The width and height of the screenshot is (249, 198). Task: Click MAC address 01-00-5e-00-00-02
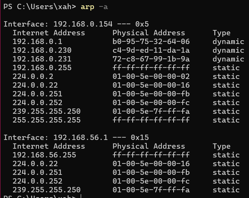[151, 76]
